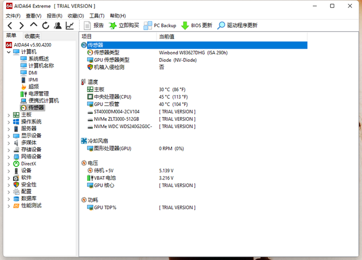Open the 查看(V) menu
This screenshot has width=362, height=260.
click(x=33, y=16)
